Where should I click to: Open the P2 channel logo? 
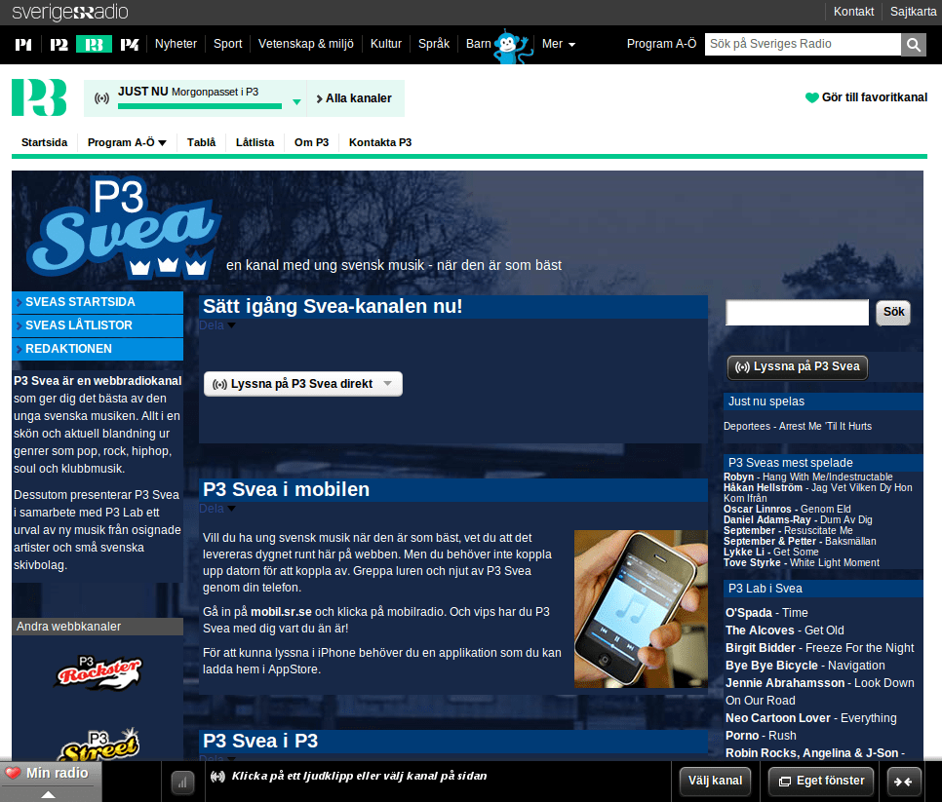59,45
